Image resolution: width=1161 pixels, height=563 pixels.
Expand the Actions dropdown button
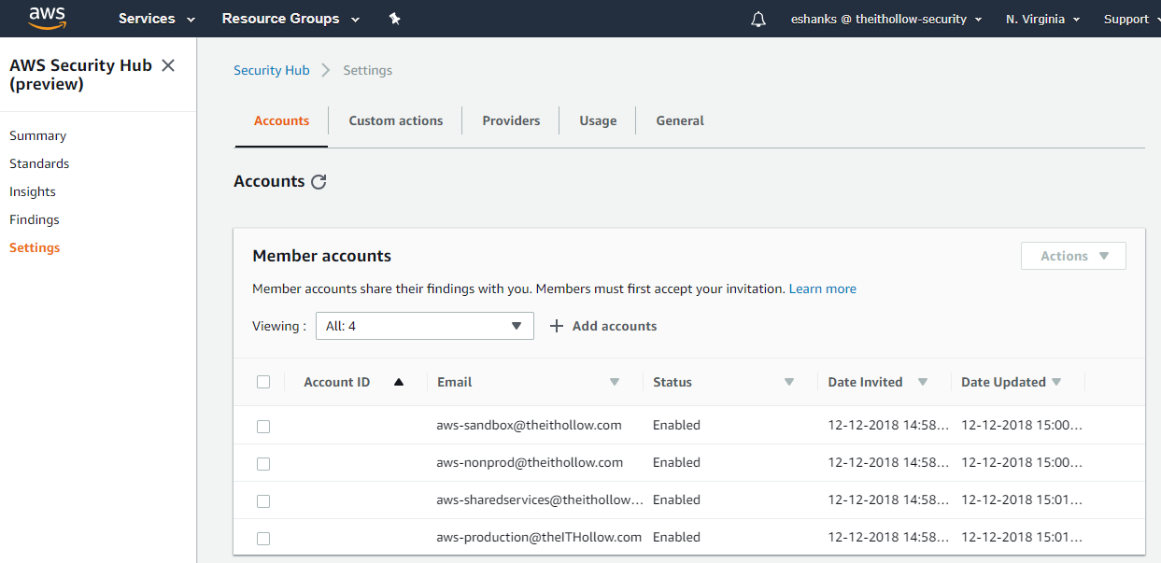[1073, 256]
